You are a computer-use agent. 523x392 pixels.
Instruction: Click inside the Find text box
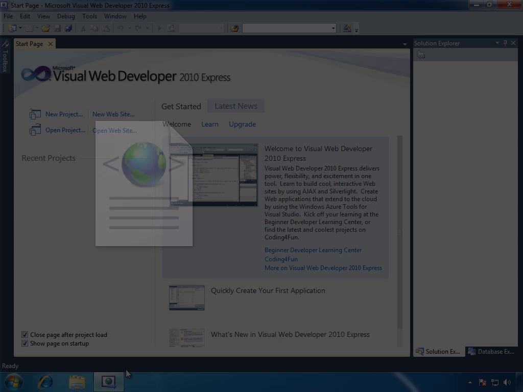click(x=286, y=29)
